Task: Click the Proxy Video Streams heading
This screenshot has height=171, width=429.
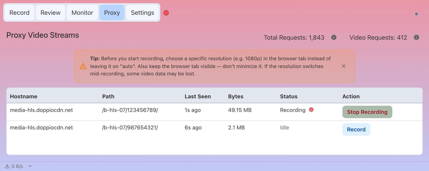Action: [43, 35]
